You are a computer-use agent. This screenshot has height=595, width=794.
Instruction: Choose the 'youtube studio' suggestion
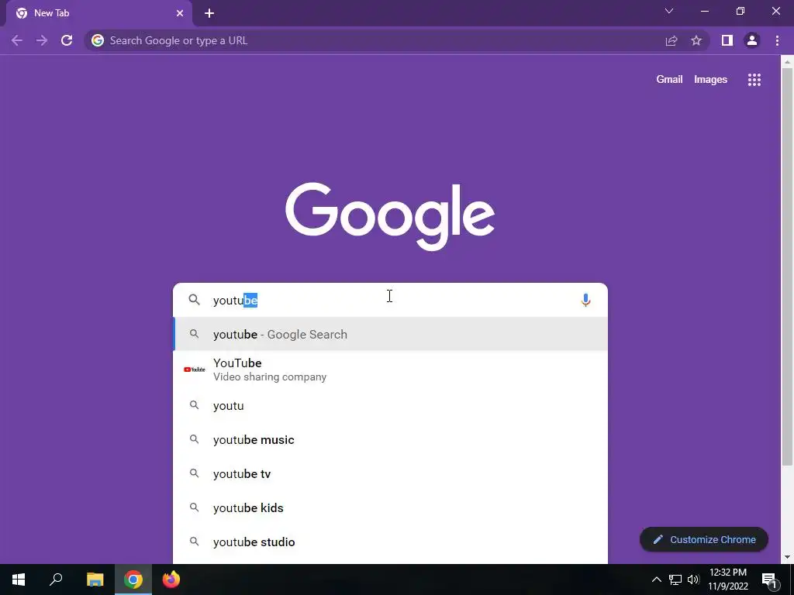point(391,542)
